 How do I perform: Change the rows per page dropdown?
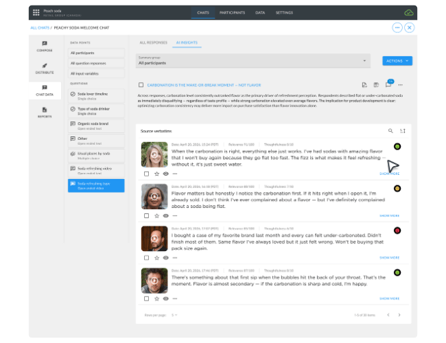174,315
